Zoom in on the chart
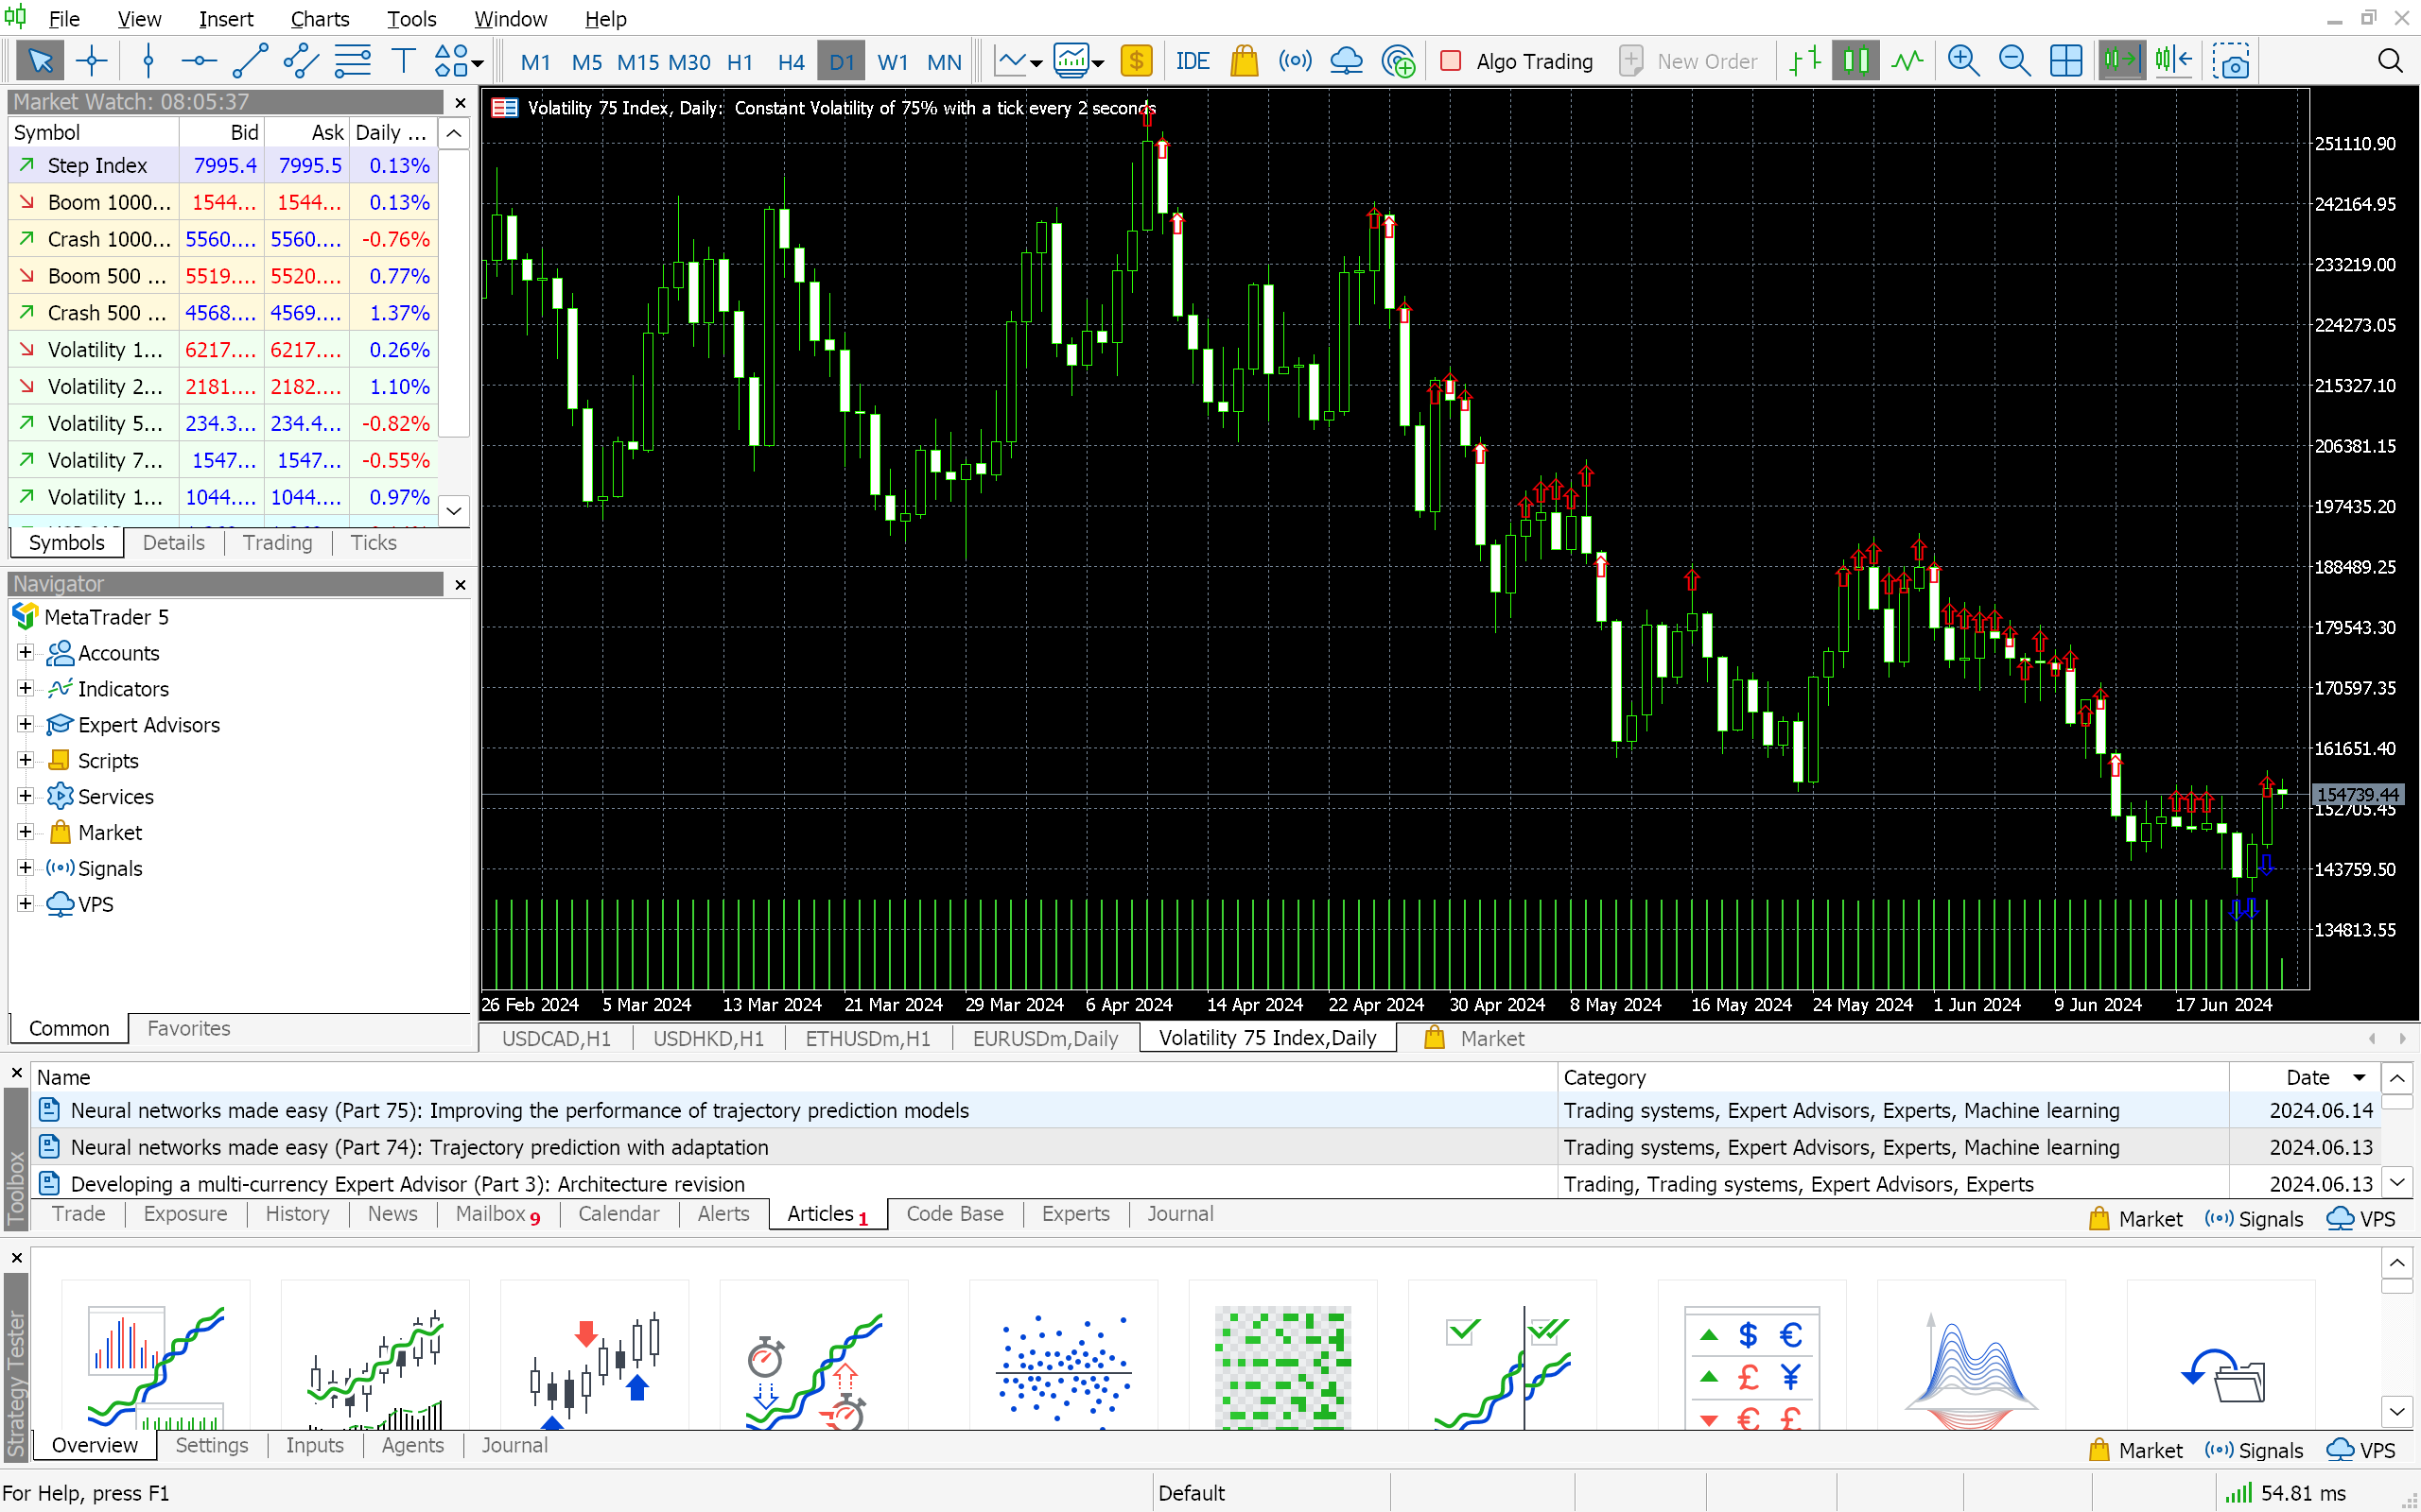Screen dimensions: 2421x1512 [1963, 61]
